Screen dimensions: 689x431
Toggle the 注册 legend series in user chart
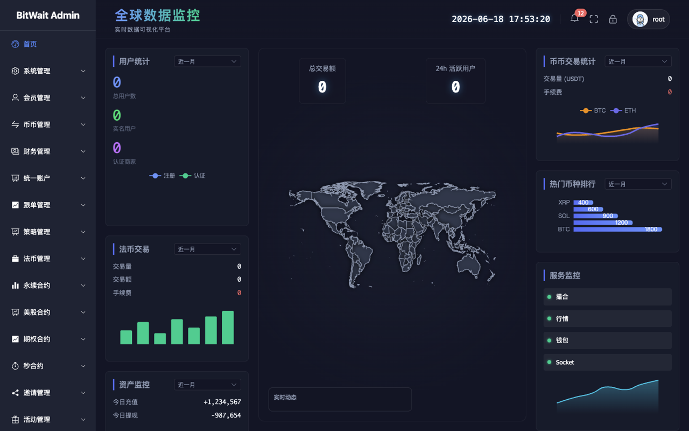163,176
